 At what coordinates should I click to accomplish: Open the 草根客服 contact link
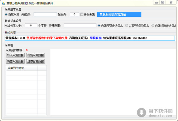coord(96,38)
